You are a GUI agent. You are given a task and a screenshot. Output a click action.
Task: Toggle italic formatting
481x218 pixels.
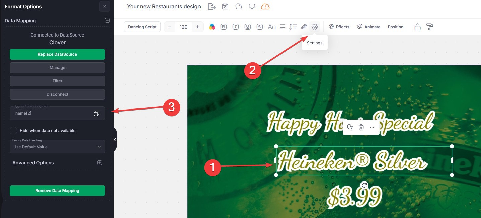coord(236,27)
